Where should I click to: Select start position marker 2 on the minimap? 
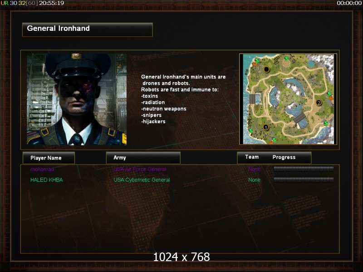(319, 103)
